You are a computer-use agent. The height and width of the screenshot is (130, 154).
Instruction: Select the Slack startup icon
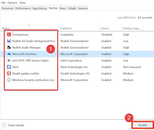(9, 67)
